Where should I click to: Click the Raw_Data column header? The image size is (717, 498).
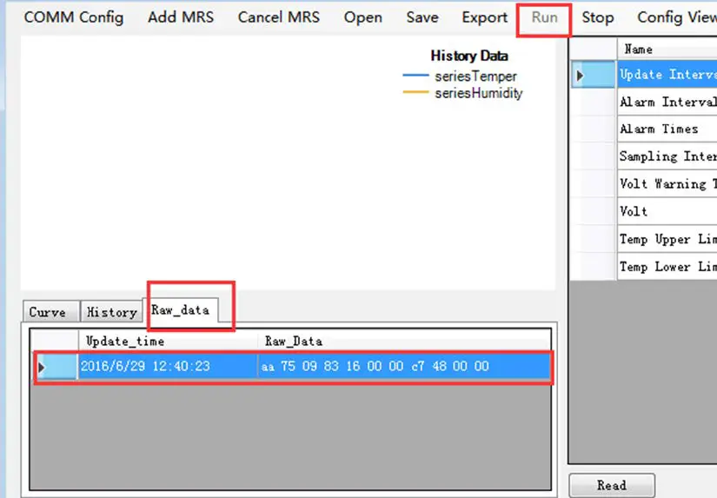pyautogui.click(x=404, y=342)
